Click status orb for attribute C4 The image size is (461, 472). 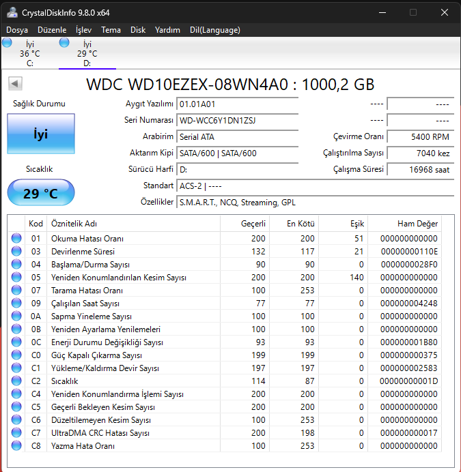coord(16,394)
